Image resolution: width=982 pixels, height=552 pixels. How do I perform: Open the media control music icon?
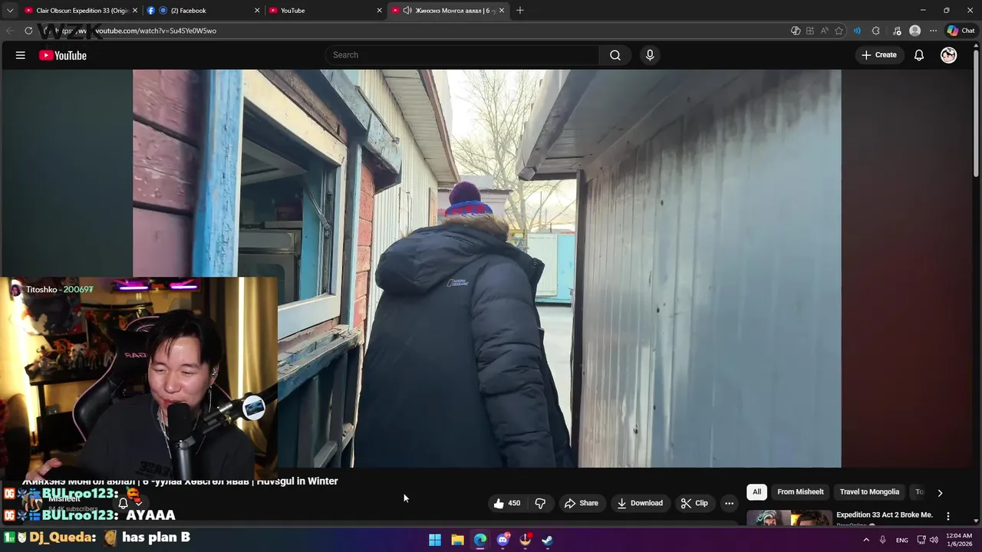(897, 31)
